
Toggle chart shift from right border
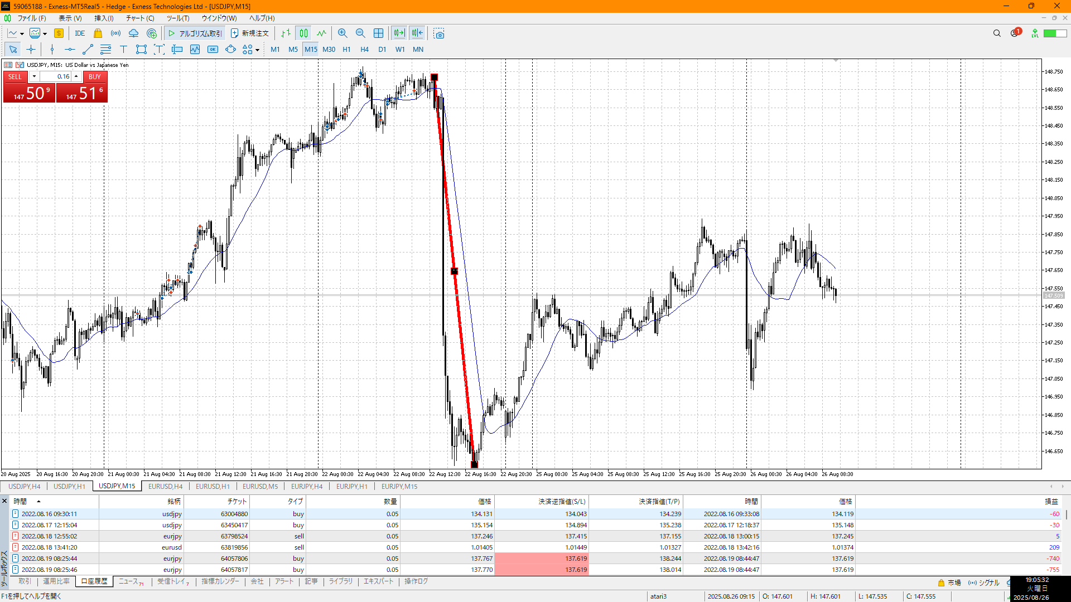[417, 33]
